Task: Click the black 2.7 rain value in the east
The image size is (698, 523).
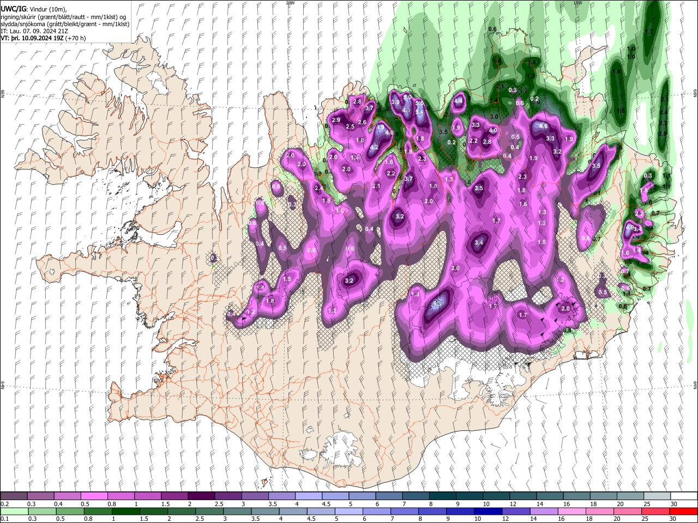Action: 663,124
